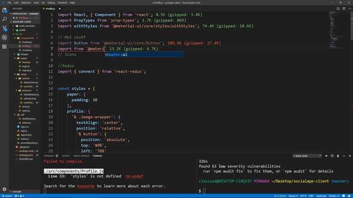This screenshot has height=198, width=353.
Task: Open the terminal selector dropdown '1: bash, bash'
Action: click(x=307, y=156)
